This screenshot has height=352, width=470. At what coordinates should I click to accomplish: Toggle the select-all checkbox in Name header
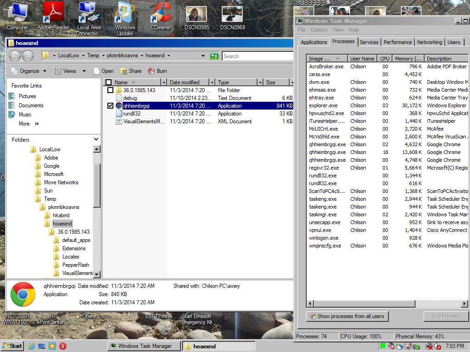108,82
